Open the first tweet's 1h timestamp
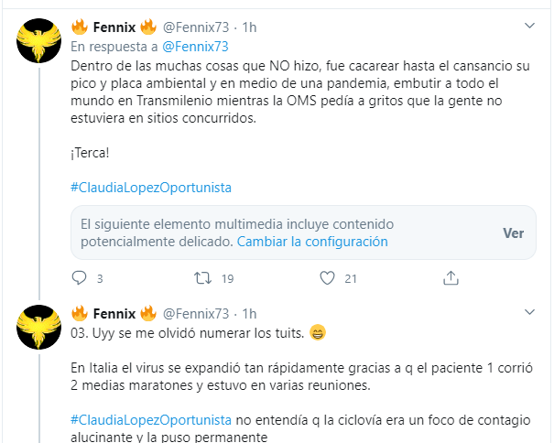The height and width of the screenshot is (443, 554). coord(249,26)
